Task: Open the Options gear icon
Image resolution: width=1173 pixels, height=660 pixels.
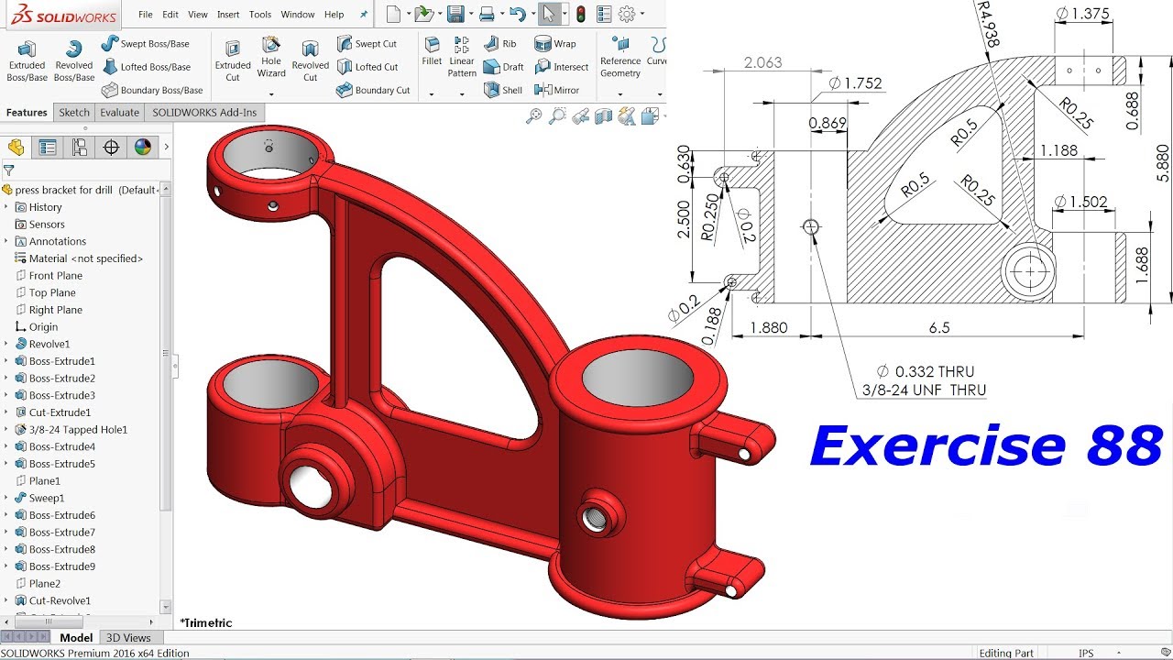Action: (627, 14)
